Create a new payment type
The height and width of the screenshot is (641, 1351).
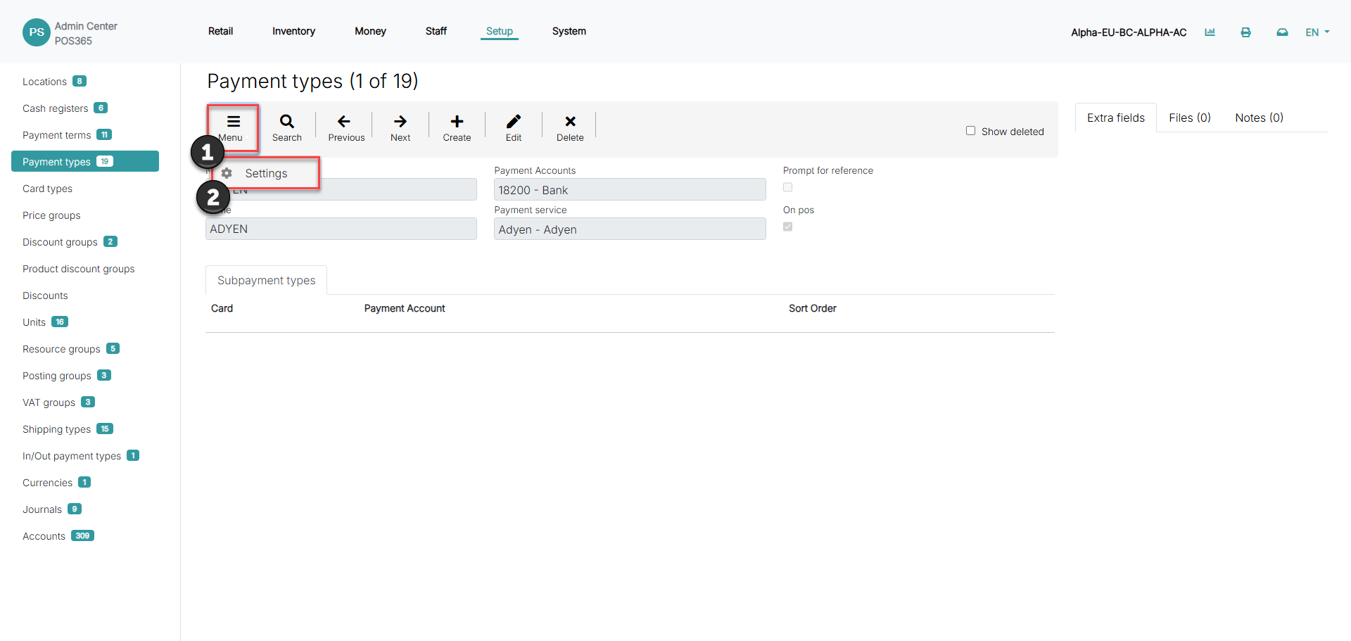click(x=457, y=127)
